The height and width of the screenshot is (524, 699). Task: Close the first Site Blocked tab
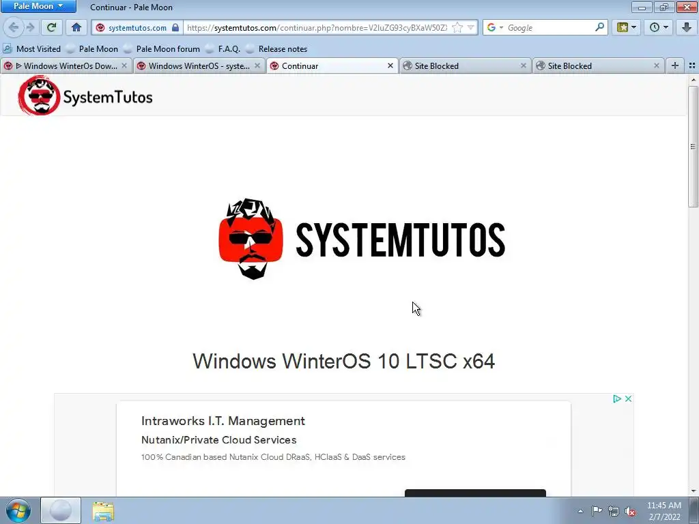point(524,65)
